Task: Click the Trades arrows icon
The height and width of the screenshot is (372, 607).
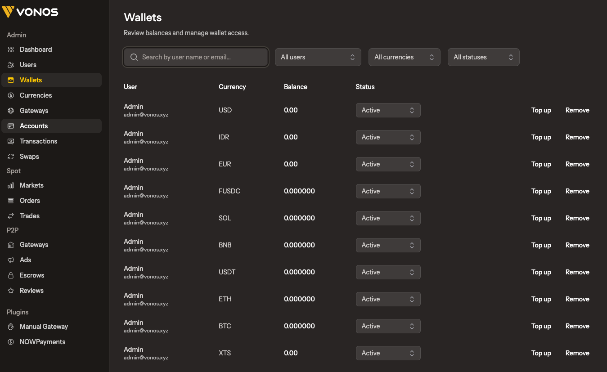Action: click(x=11, y=216)
